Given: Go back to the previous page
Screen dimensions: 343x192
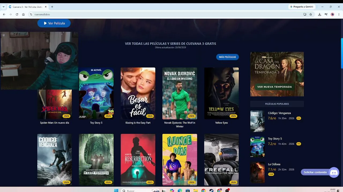Looking at the screenshot, I should pos(4,14).
